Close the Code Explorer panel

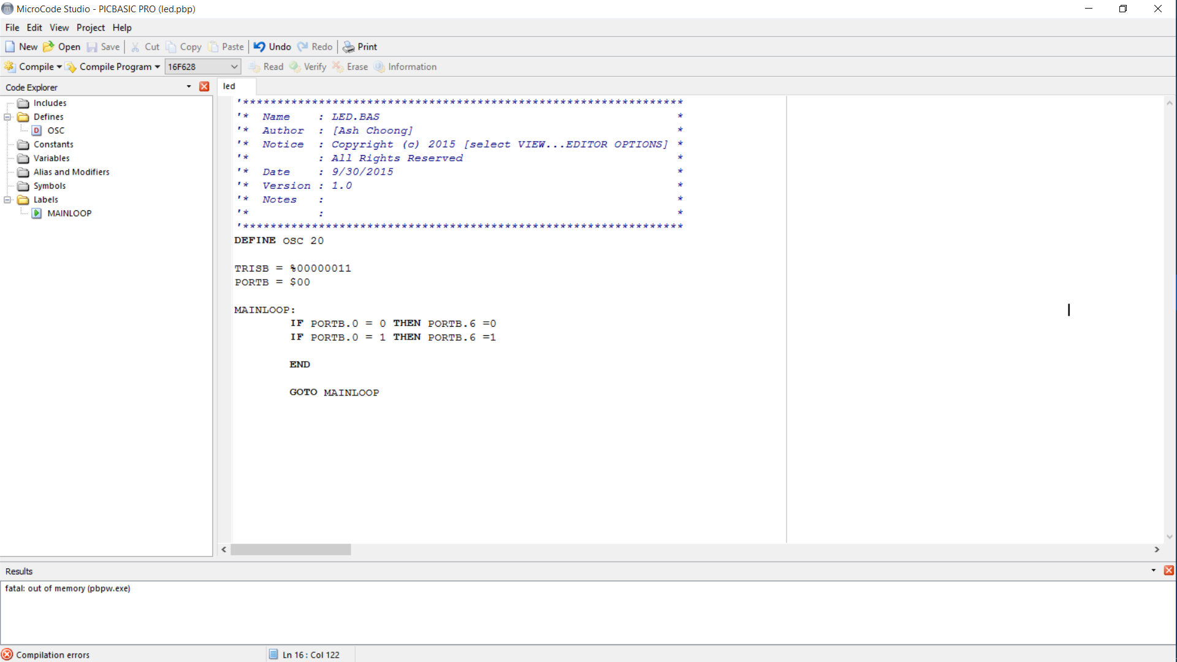pyautogui.click(x=204, y=86)
